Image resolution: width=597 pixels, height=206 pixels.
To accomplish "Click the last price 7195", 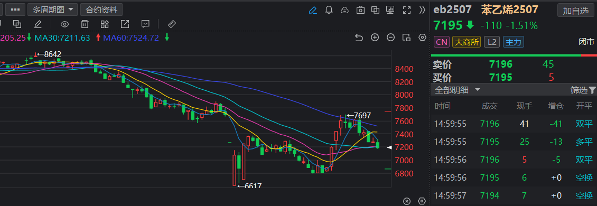I will click(448, 25).
